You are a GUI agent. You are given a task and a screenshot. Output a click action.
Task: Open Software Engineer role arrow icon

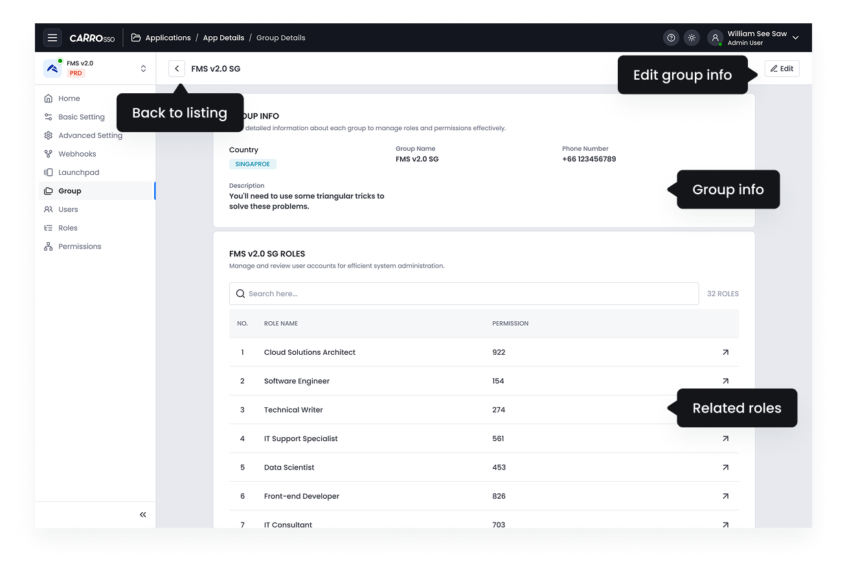[x=725, y=381]
